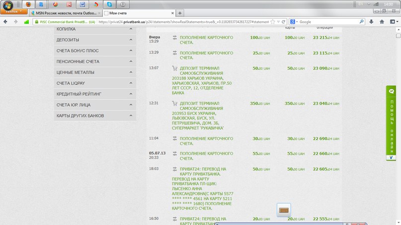
Task: Open Firefox from the taskbar
Action: click(x=28, y=4)
